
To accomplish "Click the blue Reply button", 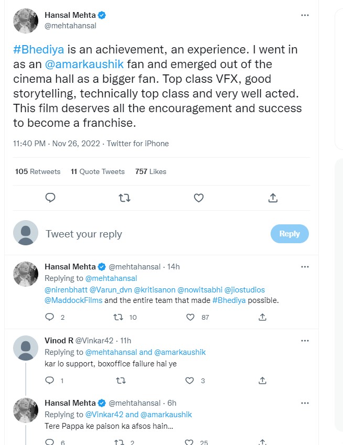I will pyautogui.click(x=290, y=234).
